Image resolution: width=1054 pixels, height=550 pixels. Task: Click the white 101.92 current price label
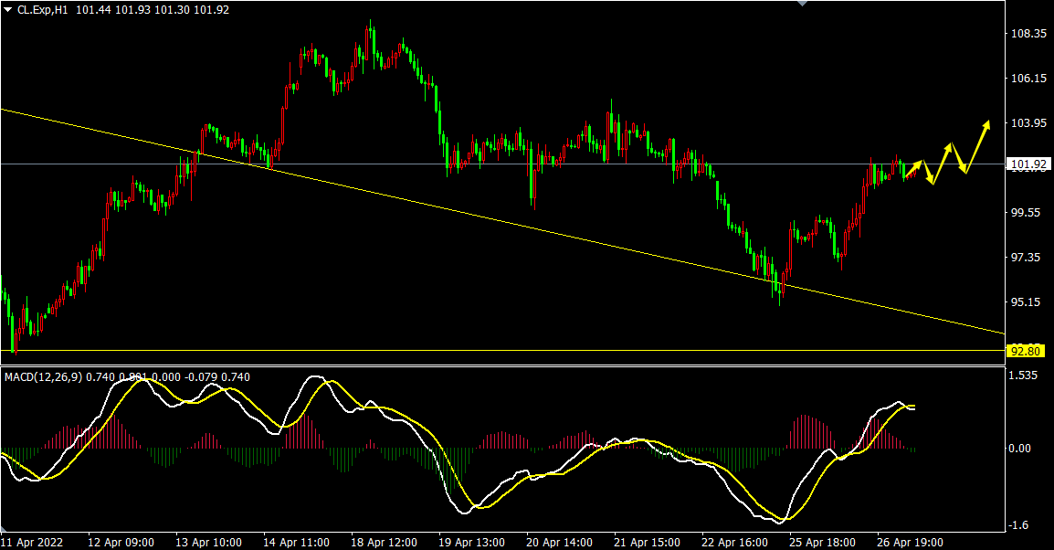(x=1028, y=165)
